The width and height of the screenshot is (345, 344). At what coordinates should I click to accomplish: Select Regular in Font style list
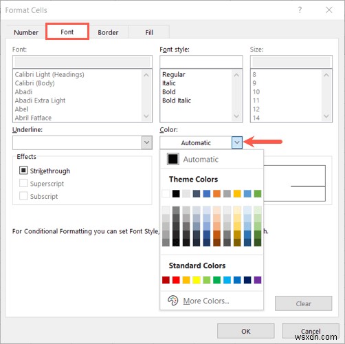coord(174,74)
